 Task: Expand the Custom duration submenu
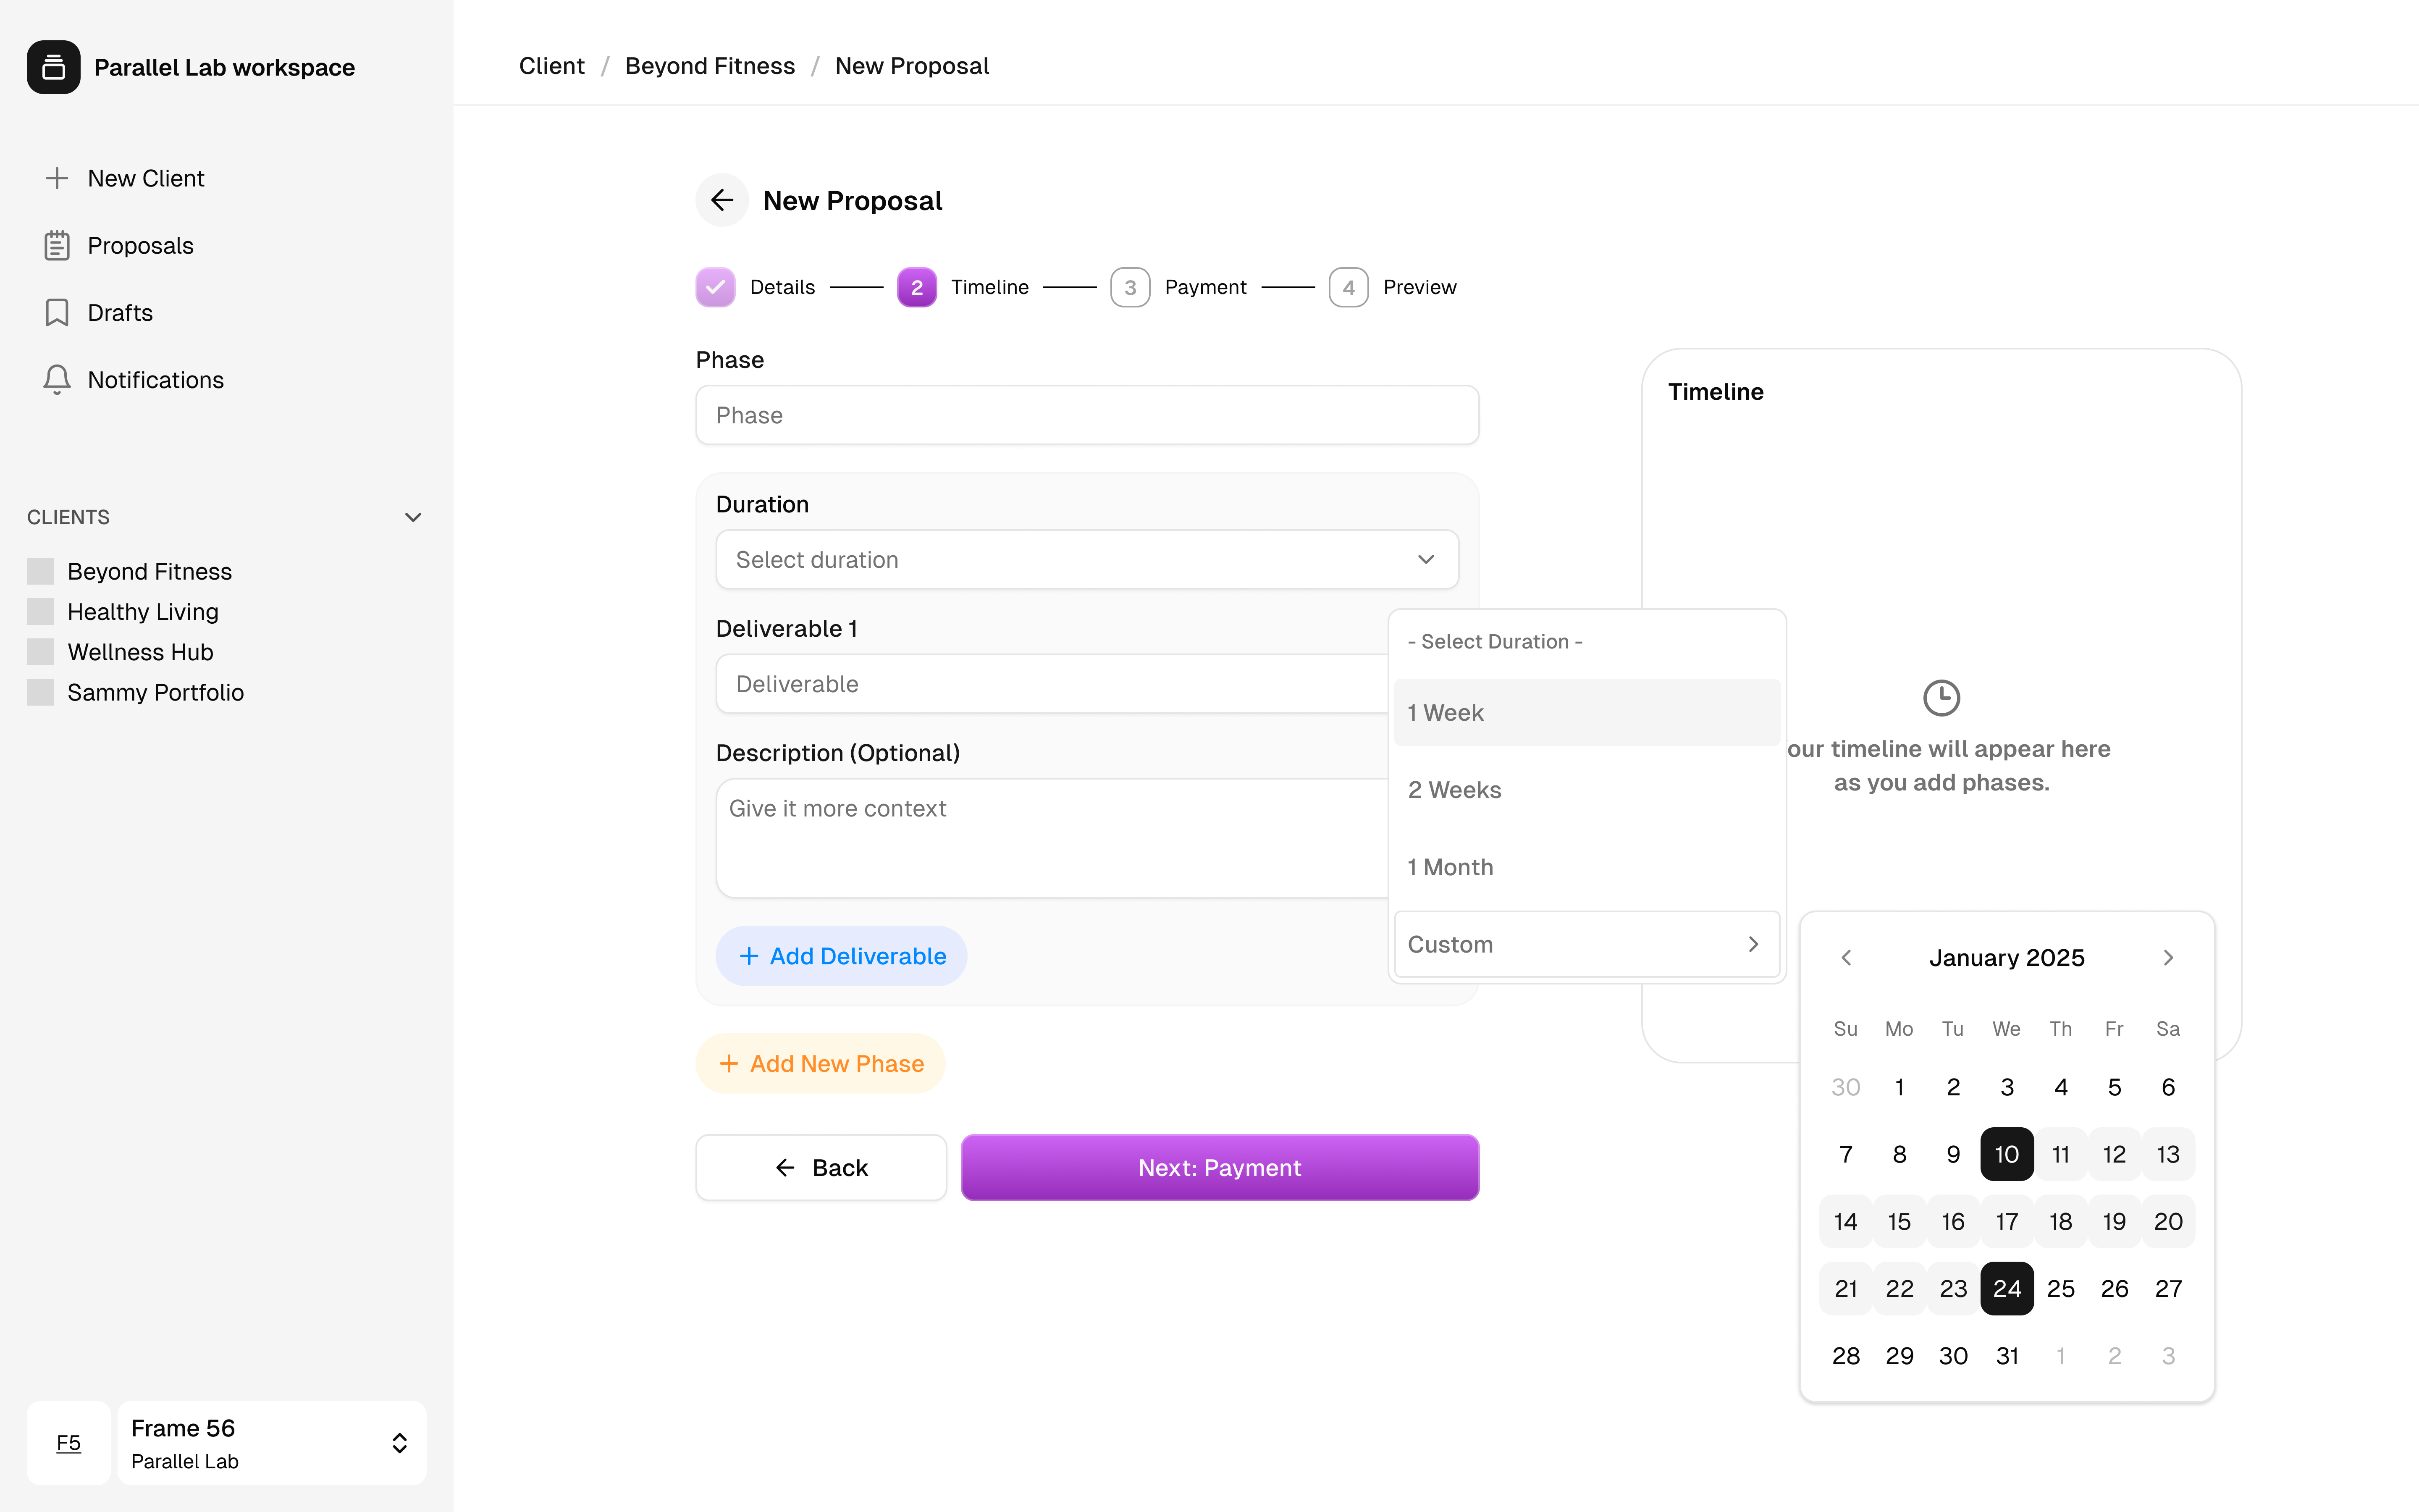point(1586,944)
